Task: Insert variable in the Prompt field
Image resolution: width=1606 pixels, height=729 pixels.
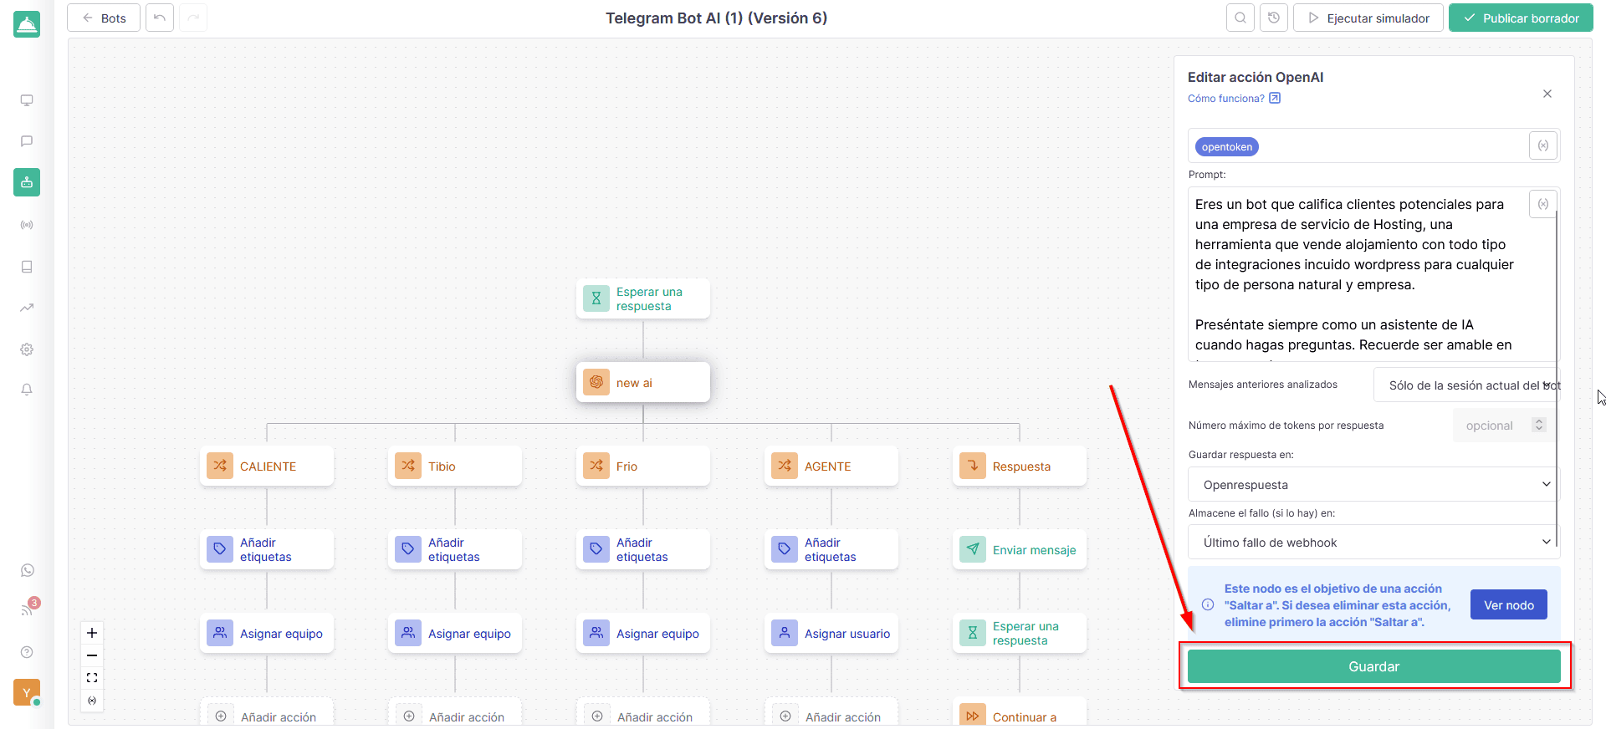Action: (1543, 204)
